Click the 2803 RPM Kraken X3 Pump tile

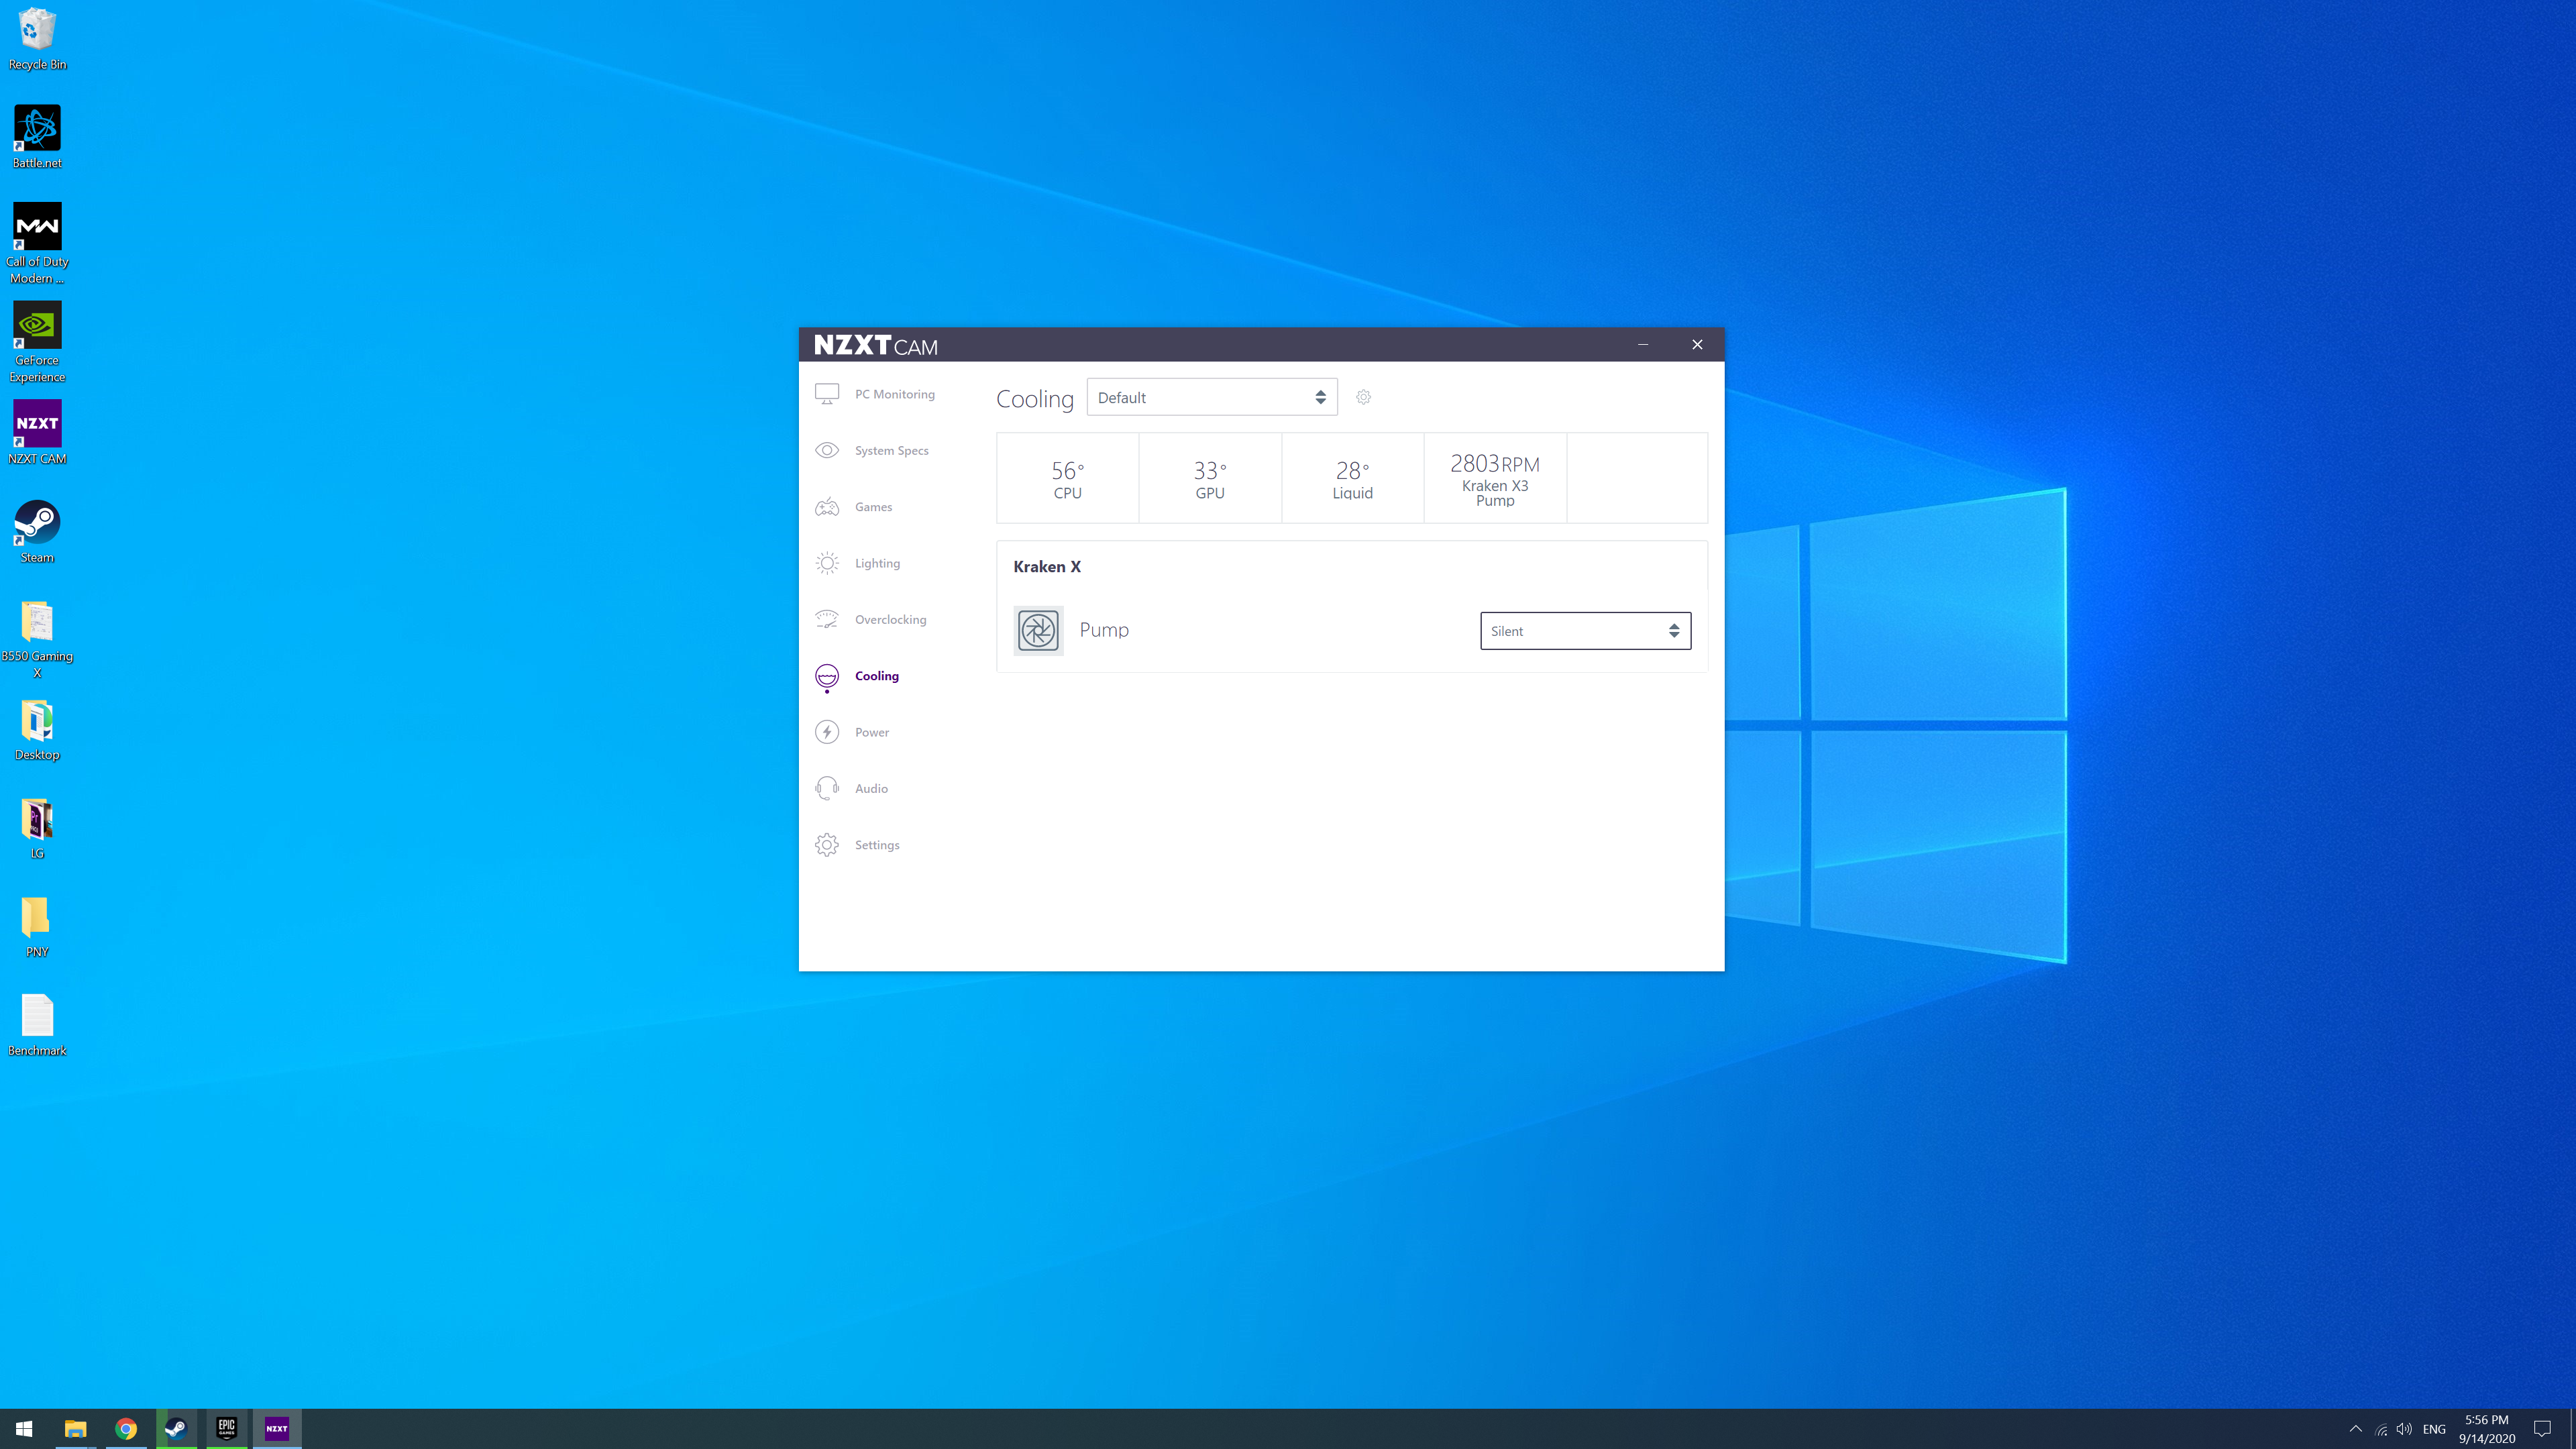1495,478
